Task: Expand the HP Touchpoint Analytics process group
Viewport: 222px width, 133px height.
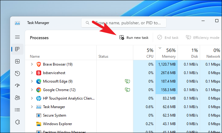Action: pyautogui.click(x=32, y=98)
